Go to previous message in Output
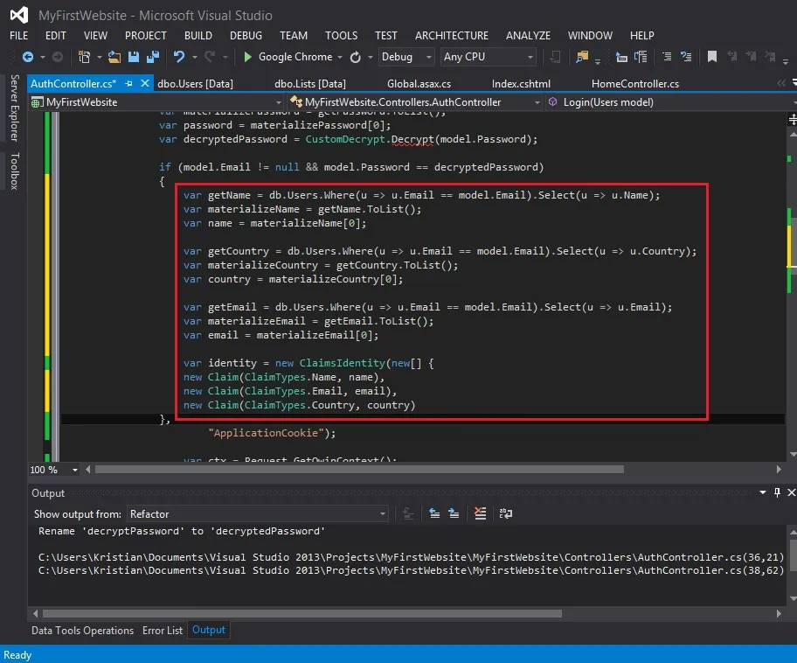This screenshot has width=797, height=663. [434, 513]
